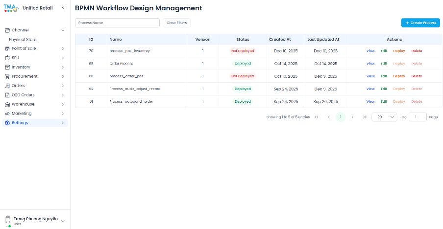Screen dimensions: 443x229
Task: Click the TMA logo icon
Action: click(11, 8)
